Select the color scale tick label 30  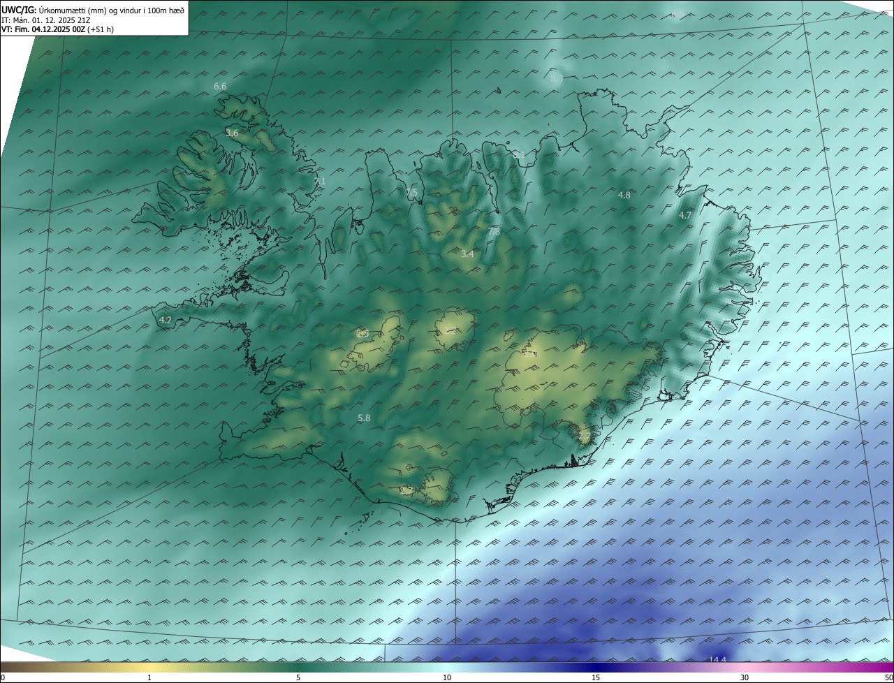pos(745,677)
